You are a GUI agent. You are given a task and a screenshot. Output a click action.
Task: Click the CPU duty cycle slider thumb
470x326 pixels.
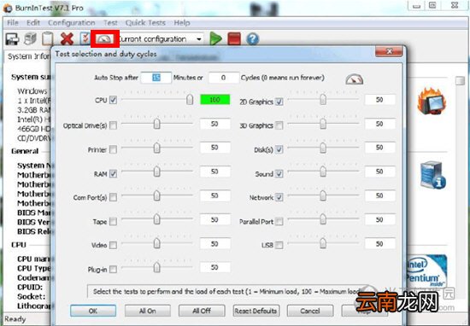(x=190, y=99)
